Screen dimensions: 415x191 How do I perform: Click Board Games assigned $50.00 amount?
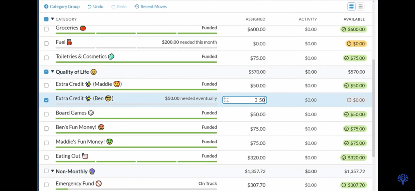pos(258,115)
